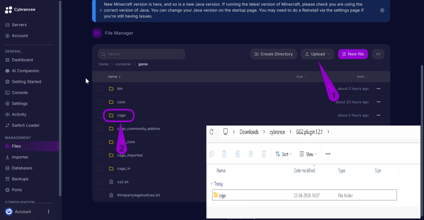Click the code brackets icon button

[378, 54]
